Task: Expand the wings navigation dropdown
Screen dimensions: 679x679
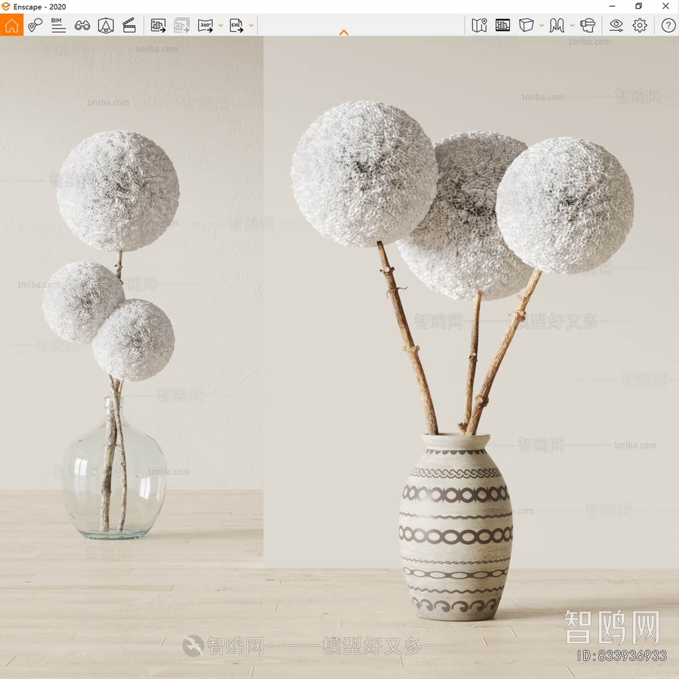Action: point(572,25)
